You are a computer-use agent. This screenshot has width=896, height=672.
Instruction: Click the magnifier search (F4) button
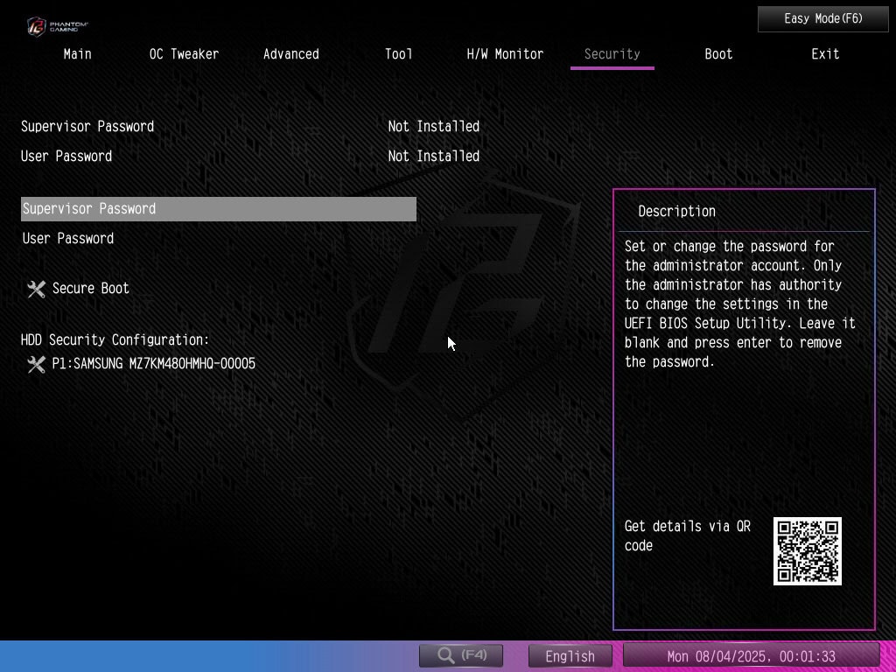(461, 655)
